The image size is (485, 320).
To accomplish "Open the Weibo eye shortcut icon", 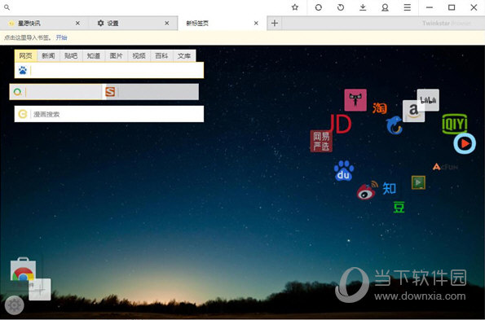I will [x=367, y=191].
